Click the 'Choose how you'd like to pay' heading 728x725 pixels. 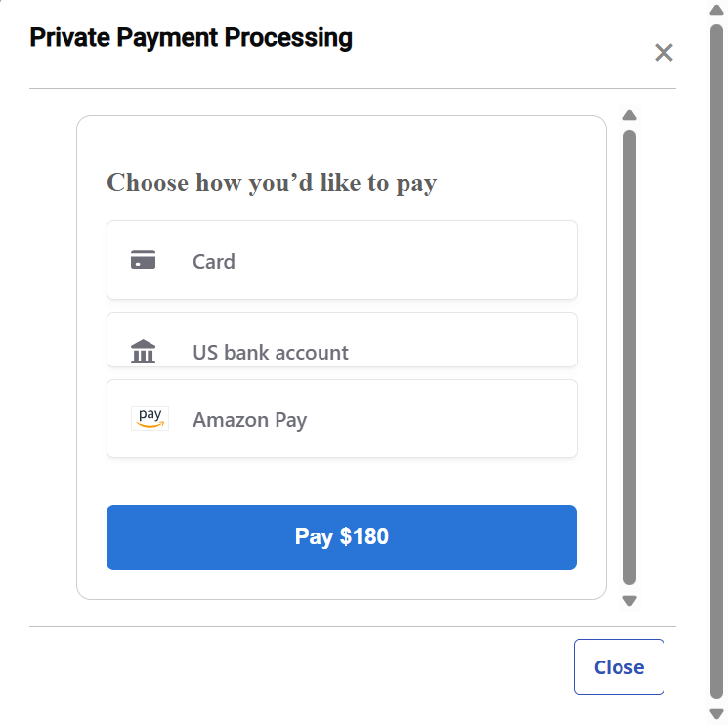click(x=272, y=183)
